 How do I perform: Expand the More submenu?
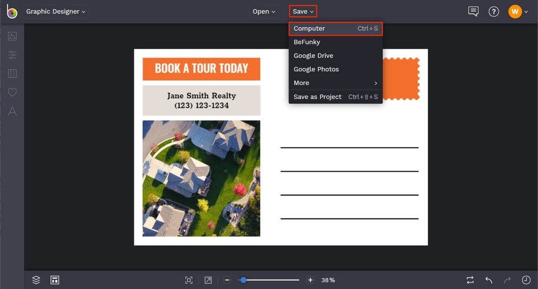tap(335, 83)
